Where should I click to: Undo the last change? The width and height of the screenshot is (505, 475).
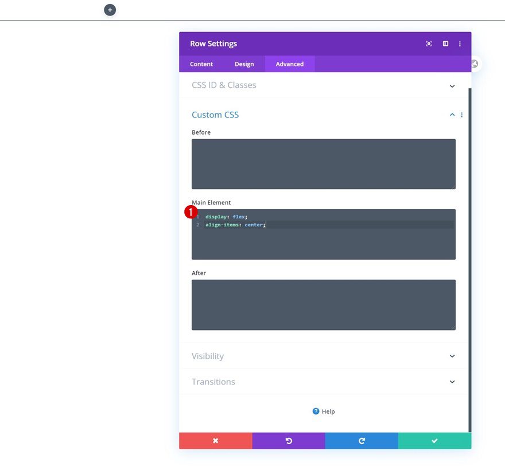point(289,441)
